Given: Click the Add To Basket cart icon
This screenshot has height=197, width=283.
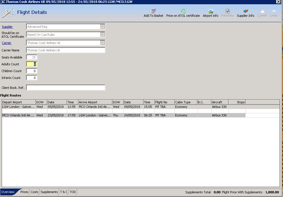Looking at the screenshot, I should [154, 11].
